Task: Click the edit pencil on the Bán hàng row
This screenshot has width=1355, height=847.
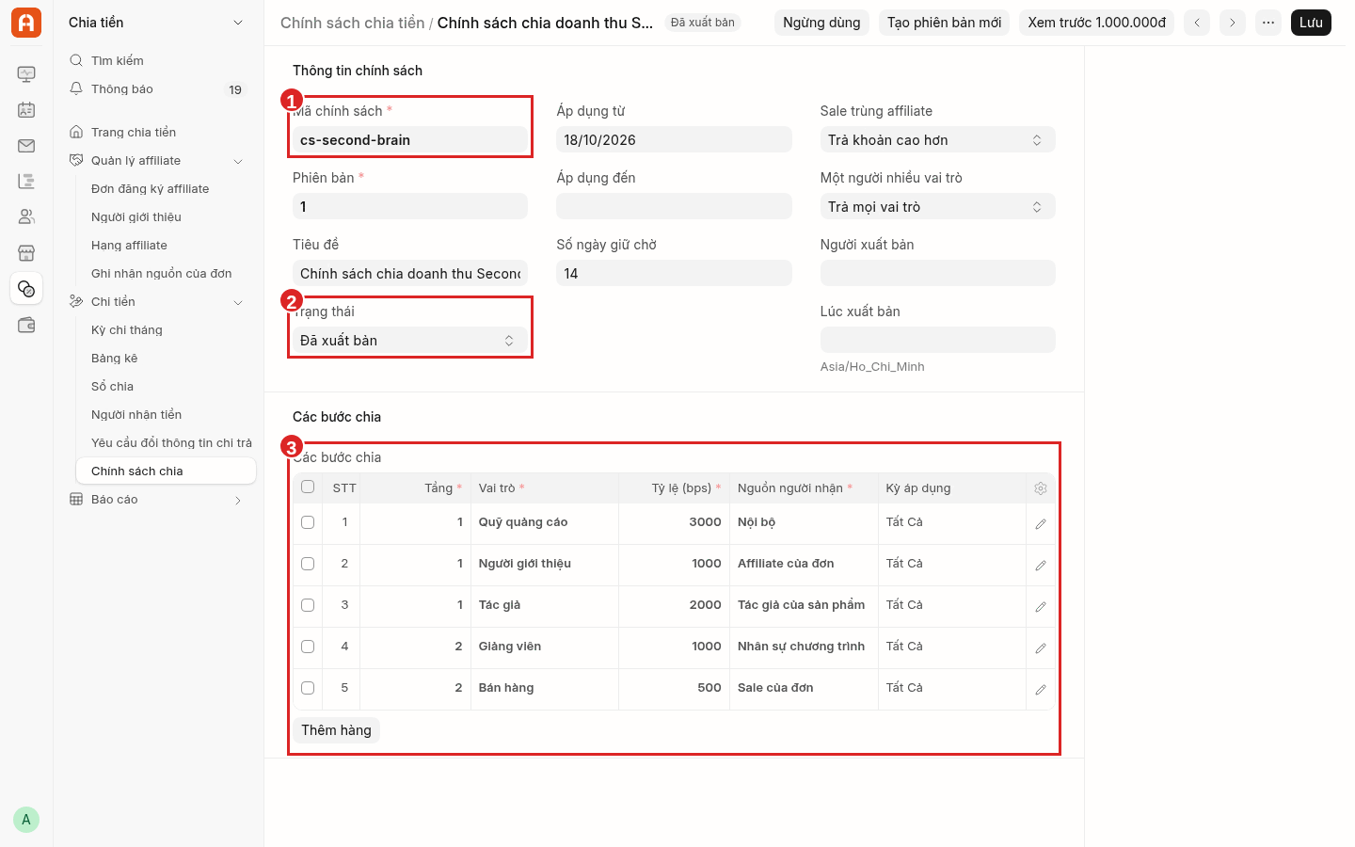Action: click(1041, 690)
